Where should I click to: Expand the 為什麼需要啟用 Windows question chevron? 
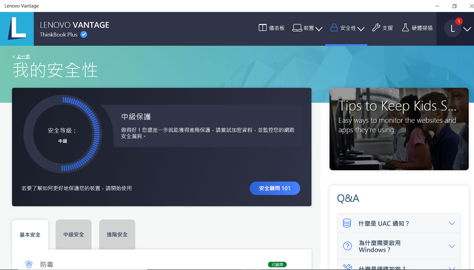click(x=452, y=246)
